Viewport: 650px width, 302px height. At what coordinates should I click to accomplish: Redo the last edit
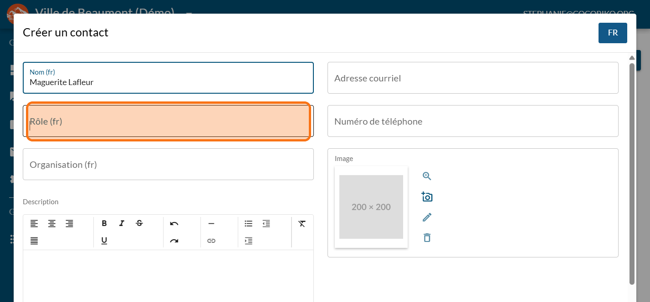coord(174,241)
